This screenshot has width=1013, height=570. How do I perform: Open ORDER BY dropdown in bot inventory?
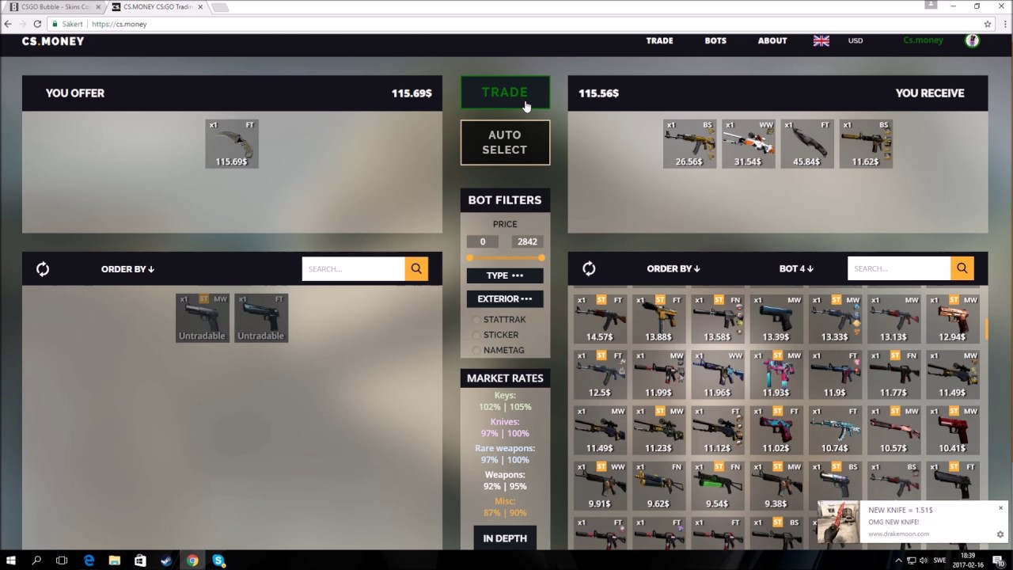[x=673, y=269]
